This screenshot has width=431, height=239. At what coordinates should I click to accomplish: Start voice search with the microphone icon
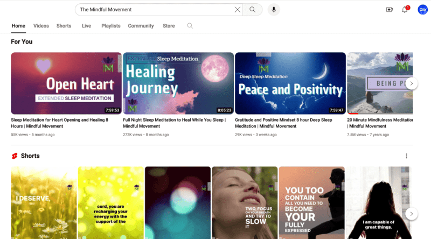pos(274,10)
